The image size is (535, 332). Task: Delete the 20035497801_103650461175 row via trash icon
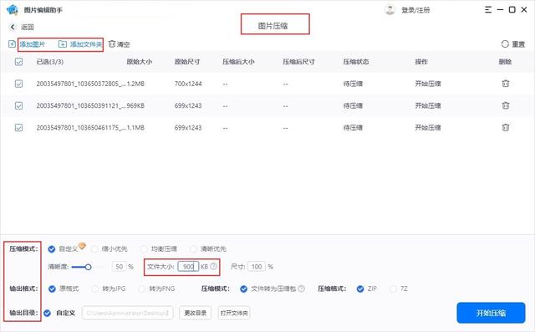pos(505,128)
